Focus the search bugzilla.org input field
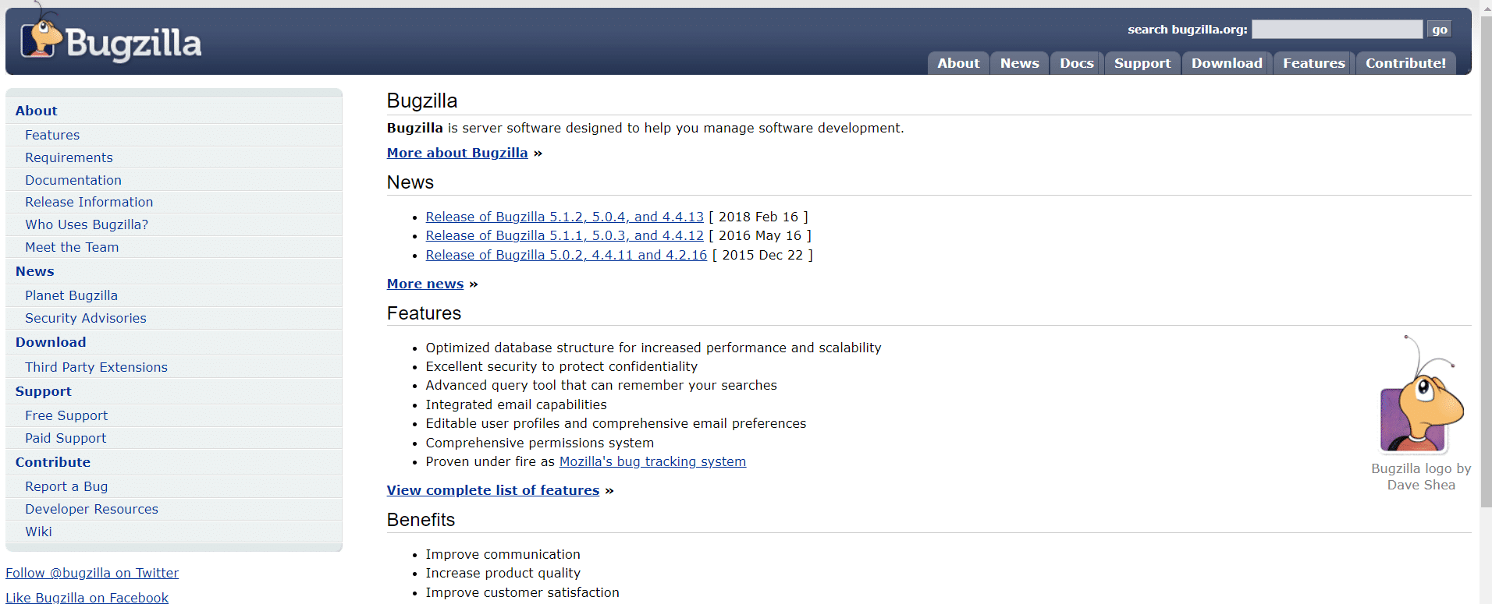This screenshot has height=604, width=1492. 1337,30
